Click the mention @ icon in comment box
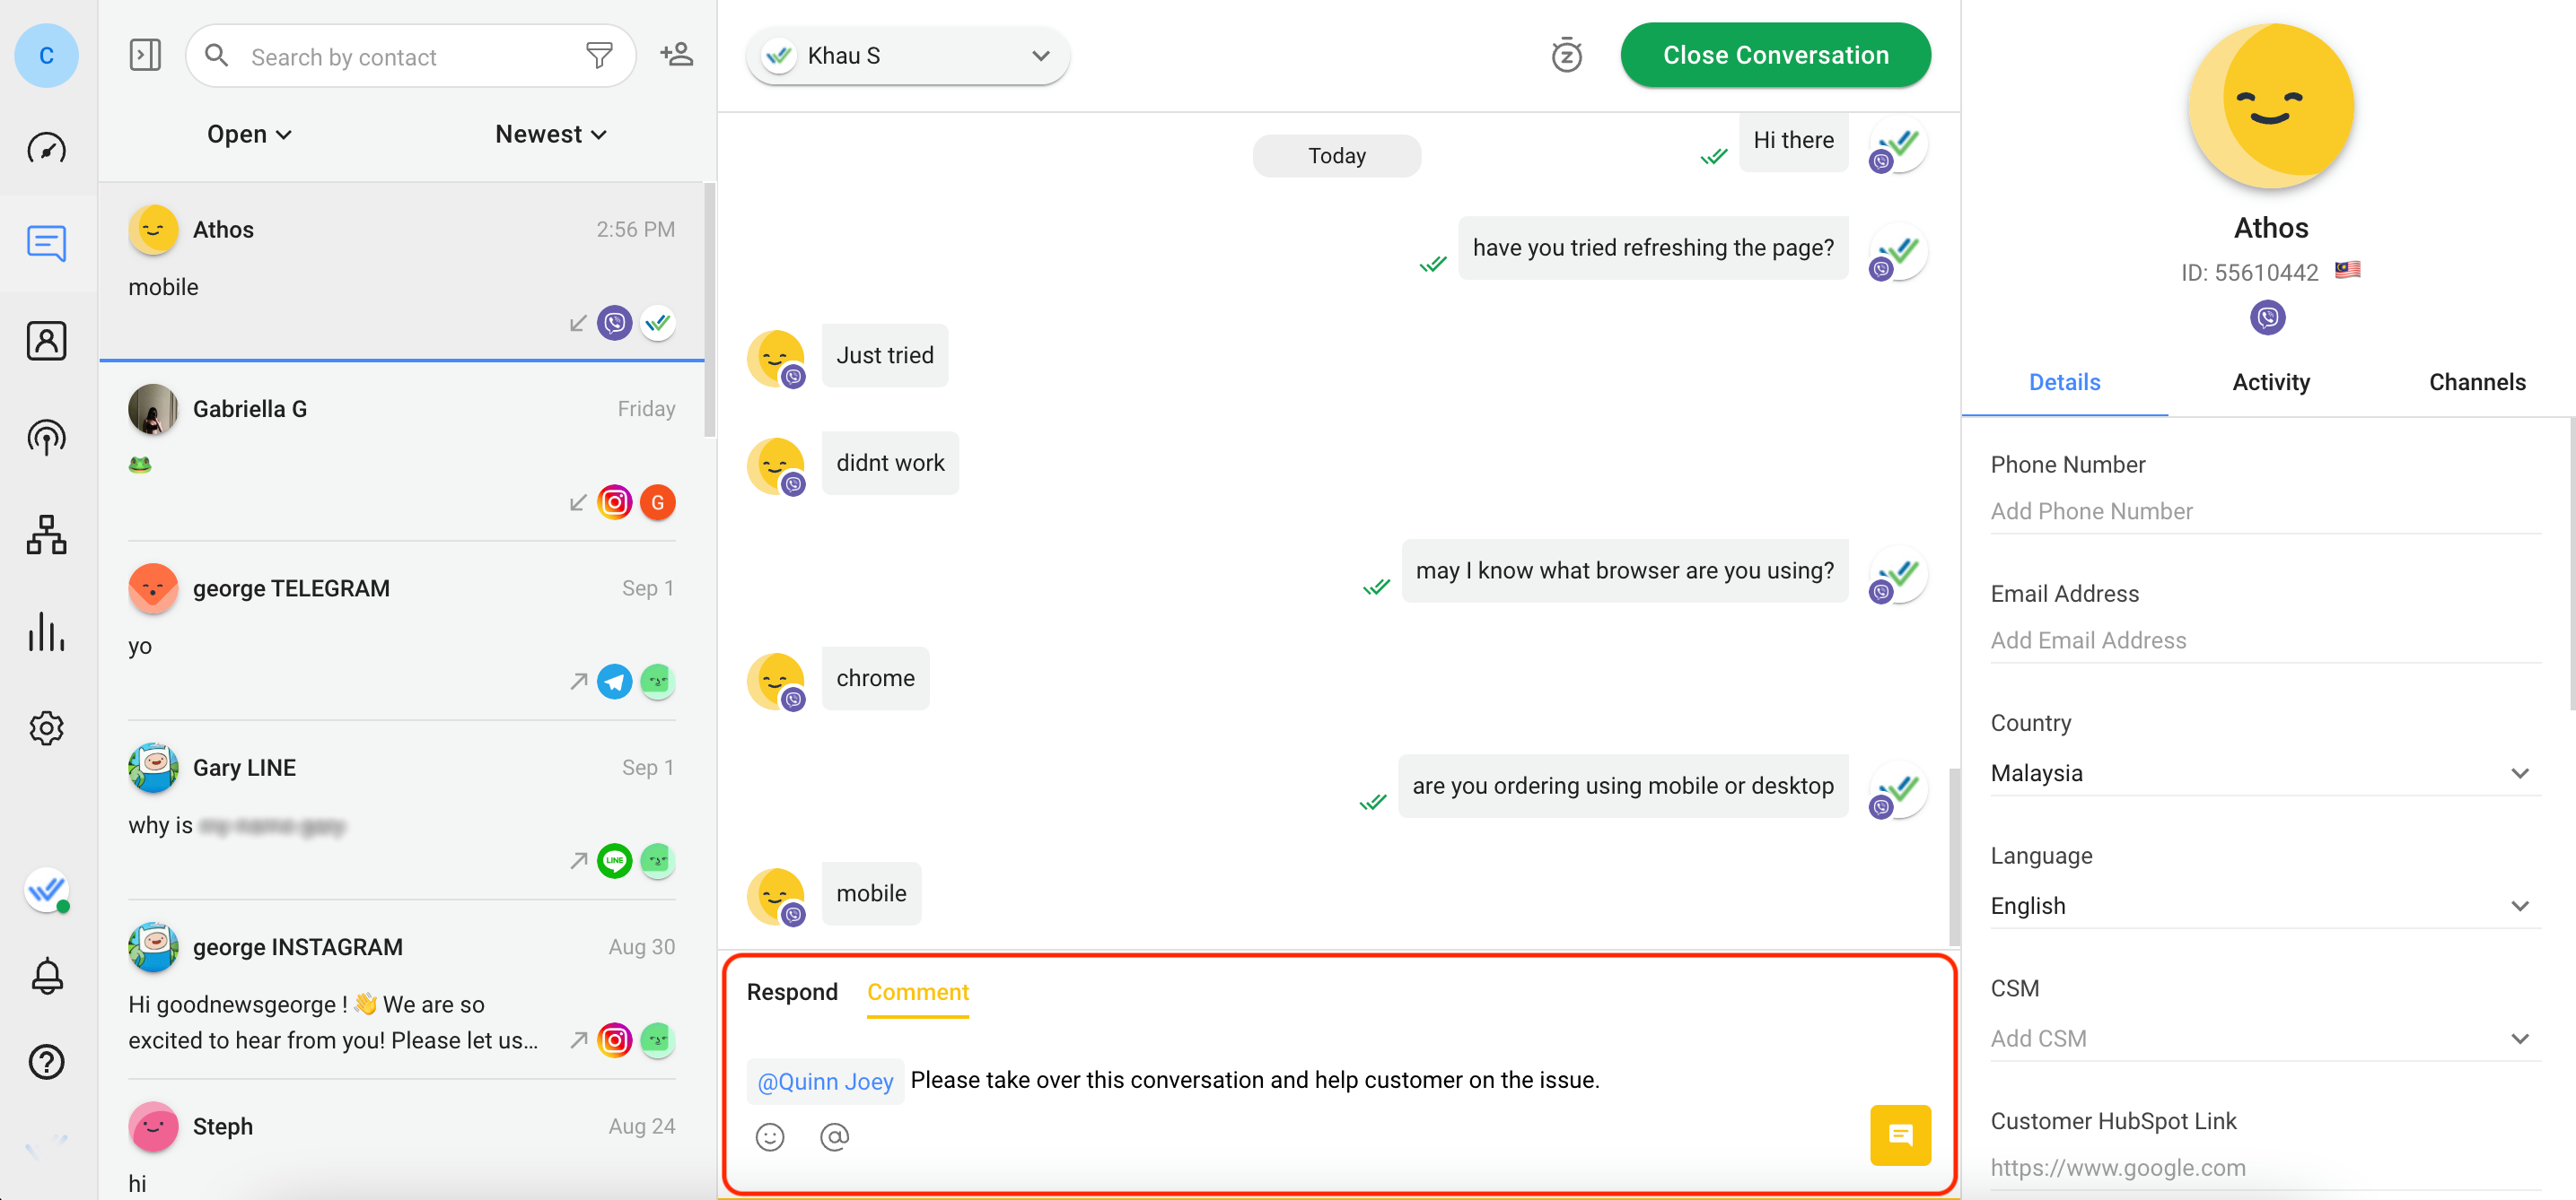This screenshot has height=1200, width=2576. tap(834, 1137)
